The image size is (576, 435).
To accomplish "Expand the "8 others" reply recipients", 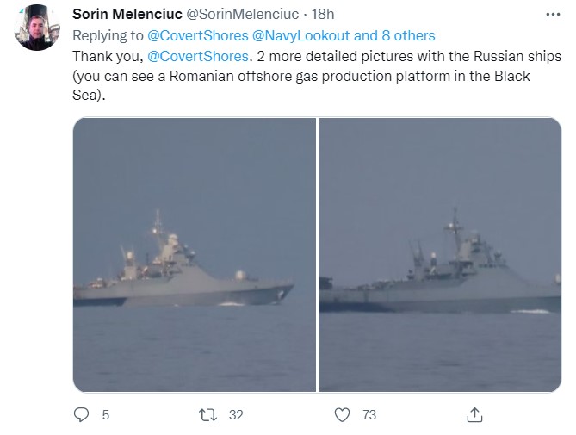I will 409,35.
